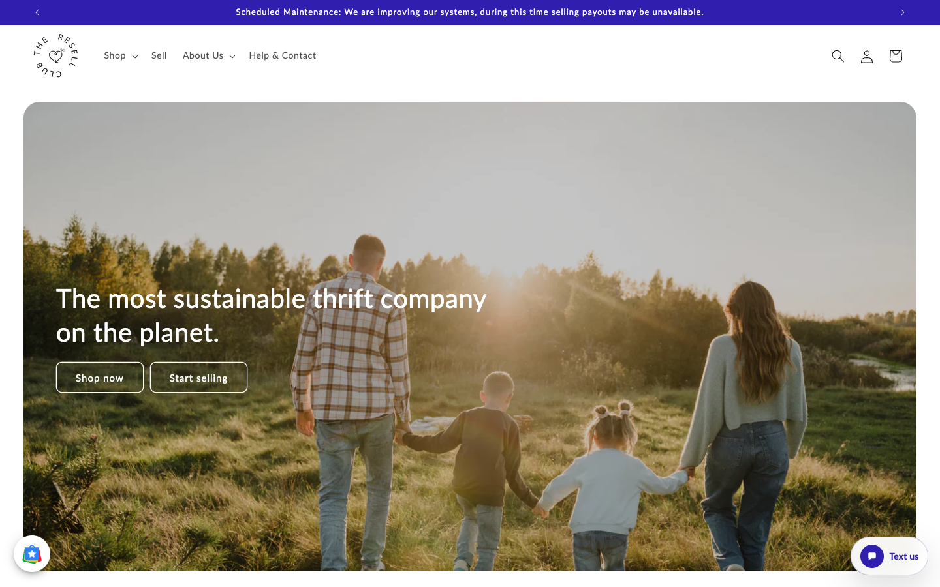
Task: Click the right arrow on the maintenance banner
Action: click(x=903, y=12)
